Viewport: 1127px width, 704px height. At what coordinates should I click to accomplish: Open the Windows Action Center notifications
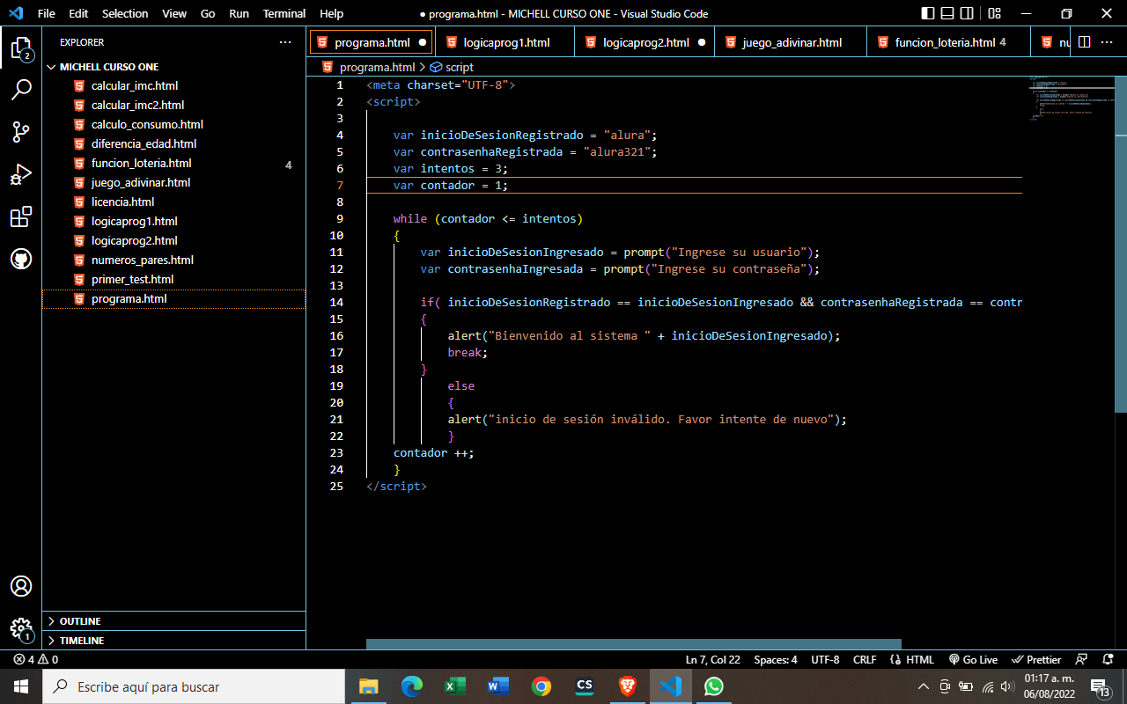pyautogui.click(x=1101, y=686)
